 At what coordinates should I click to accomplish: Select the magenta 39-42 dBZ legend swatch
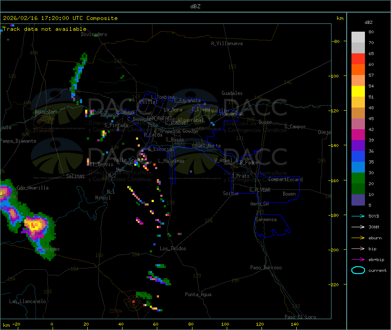(x=358, y=134)
